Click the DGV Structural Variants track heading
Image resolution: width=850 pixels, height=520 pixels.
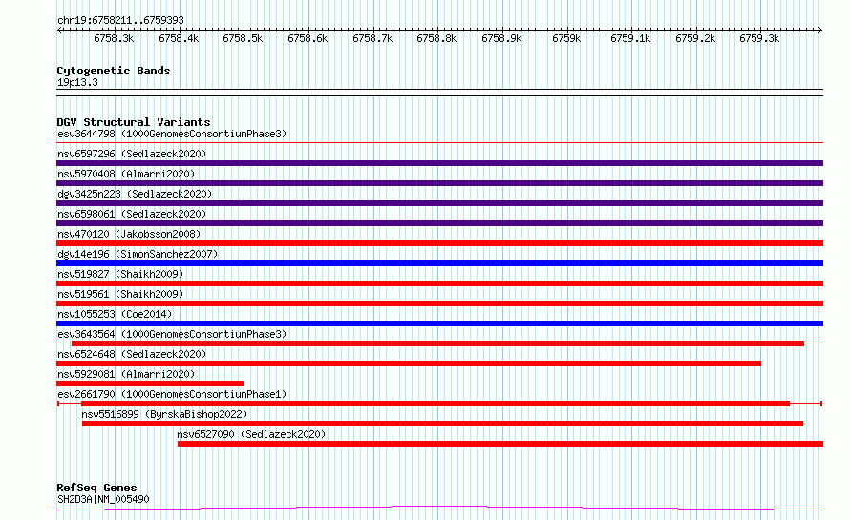coord(134,122)
